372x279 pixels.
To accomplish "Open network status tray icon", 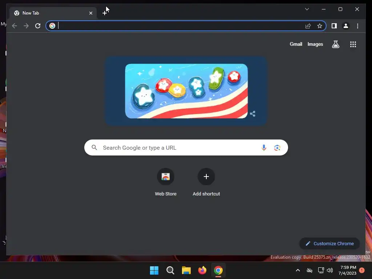I will 321,270.
